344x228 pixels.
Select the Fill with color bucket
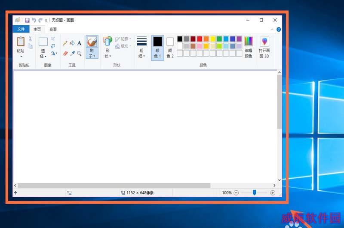click(x=72, y=43)
